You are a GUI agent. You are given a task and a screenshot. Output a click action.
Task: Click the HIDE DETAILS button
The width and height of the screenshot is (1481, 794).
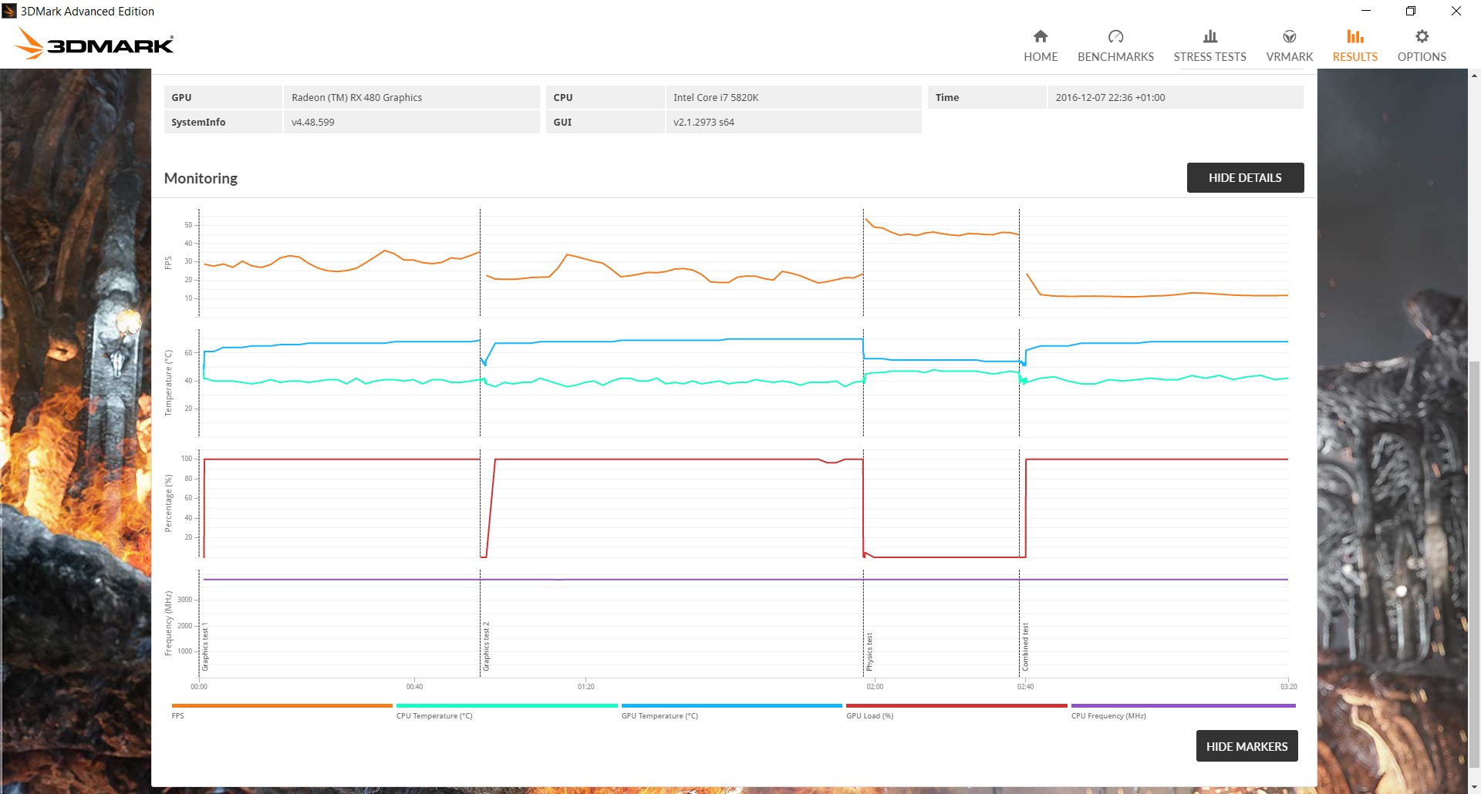coord(1245,177)
